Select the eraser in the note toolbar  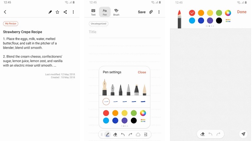click(115, 135)
